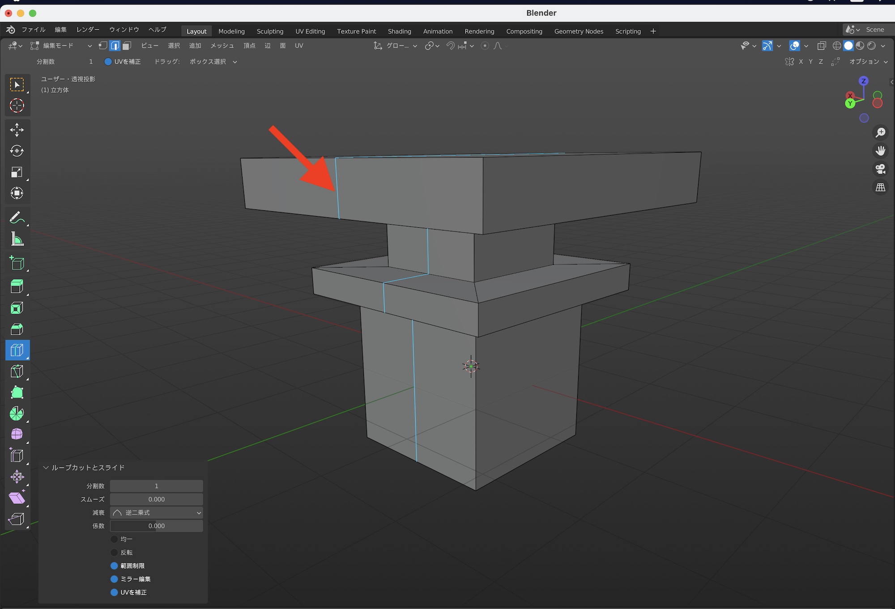
Task: Switch to face select mode
Action: (127, 46)
